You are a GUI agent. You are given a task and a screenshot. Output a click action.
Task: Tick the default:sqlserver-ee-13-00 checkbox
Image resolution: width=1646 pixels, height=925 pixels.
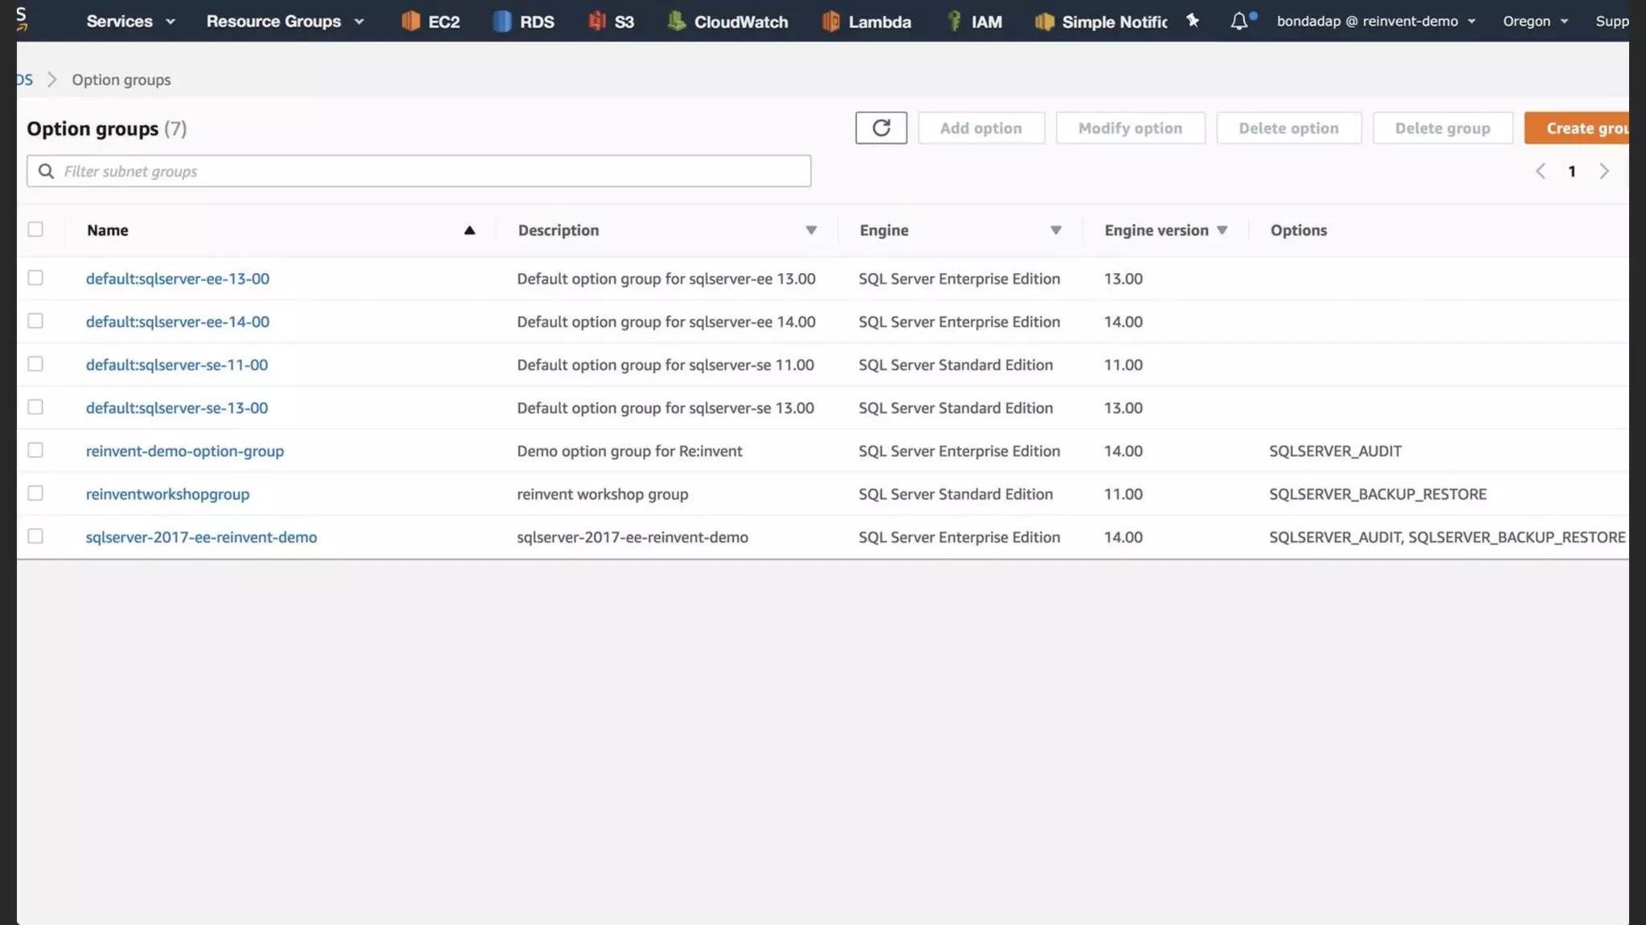pos(35,278)
